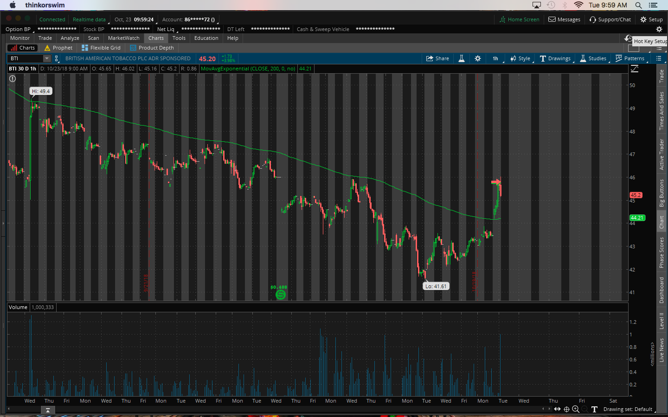This screenshot has height=417, width=668.
Task: Click the pan left-right arrows icon
Action: 557,409
